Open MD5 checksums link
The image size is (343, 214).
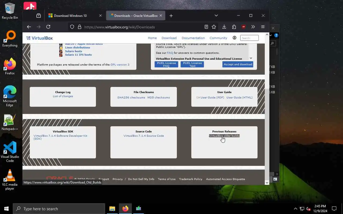pos(159,97)
